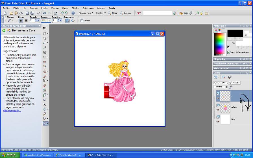Select the Pan hand tool
Image resolution: width=253 pixels, height=158 pixels.
(x=45, y=33)
